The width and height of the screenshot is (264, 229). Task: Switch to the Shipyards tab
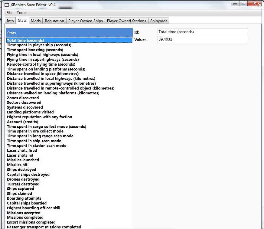point(158,21)
